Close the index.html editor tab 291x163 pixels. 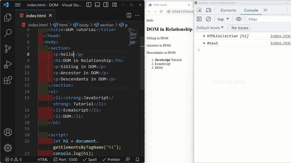point(50,15)
